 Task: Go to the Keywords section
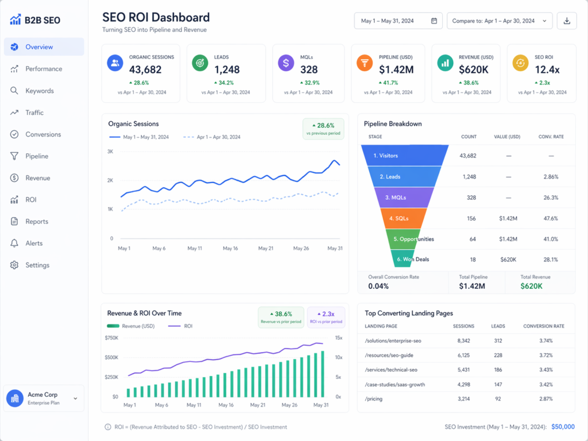[44, 91]
